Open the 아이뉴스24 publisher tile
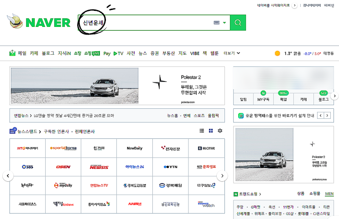 click(135, 167)
